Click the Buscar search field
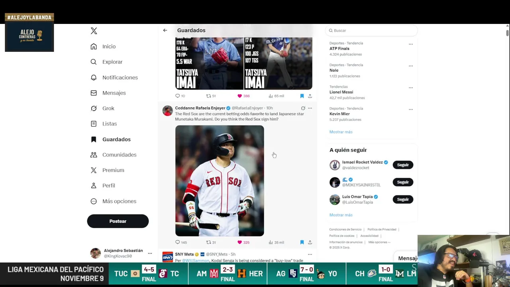 tap(371, 30)
